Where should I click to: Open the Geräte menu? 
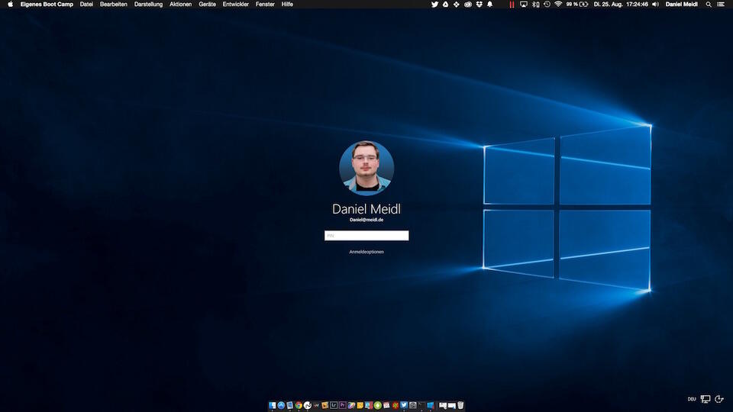point(207,5)
